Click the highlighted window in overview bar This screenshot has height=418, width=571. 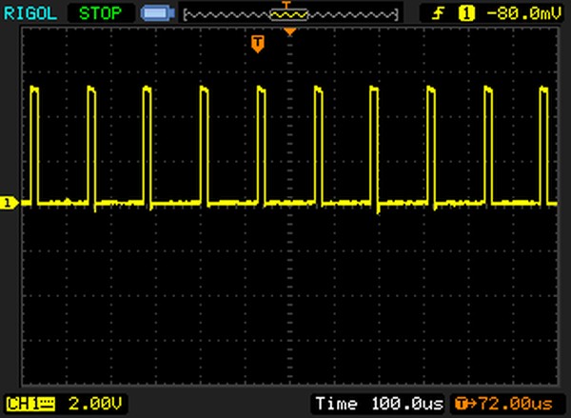290,15
